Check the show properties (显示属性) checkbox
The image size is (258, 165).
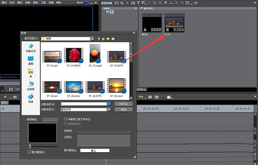coord(29,152)
